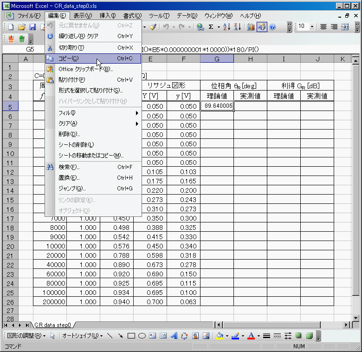Click the Sort Ascending icon
362x352 pixels.
coord(226,27)
